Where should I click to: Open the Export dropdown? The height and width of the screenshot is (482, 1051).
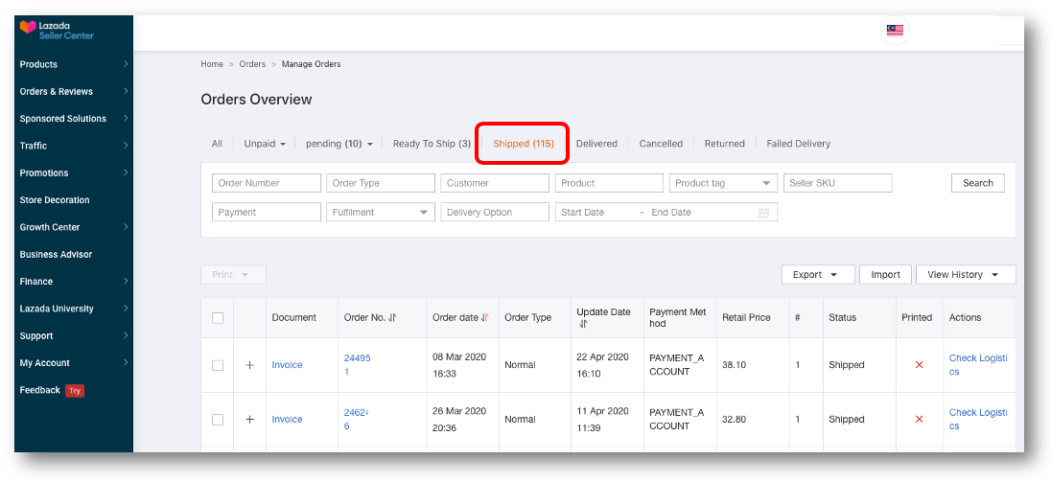pyautogui.click(x=817, y=275)
